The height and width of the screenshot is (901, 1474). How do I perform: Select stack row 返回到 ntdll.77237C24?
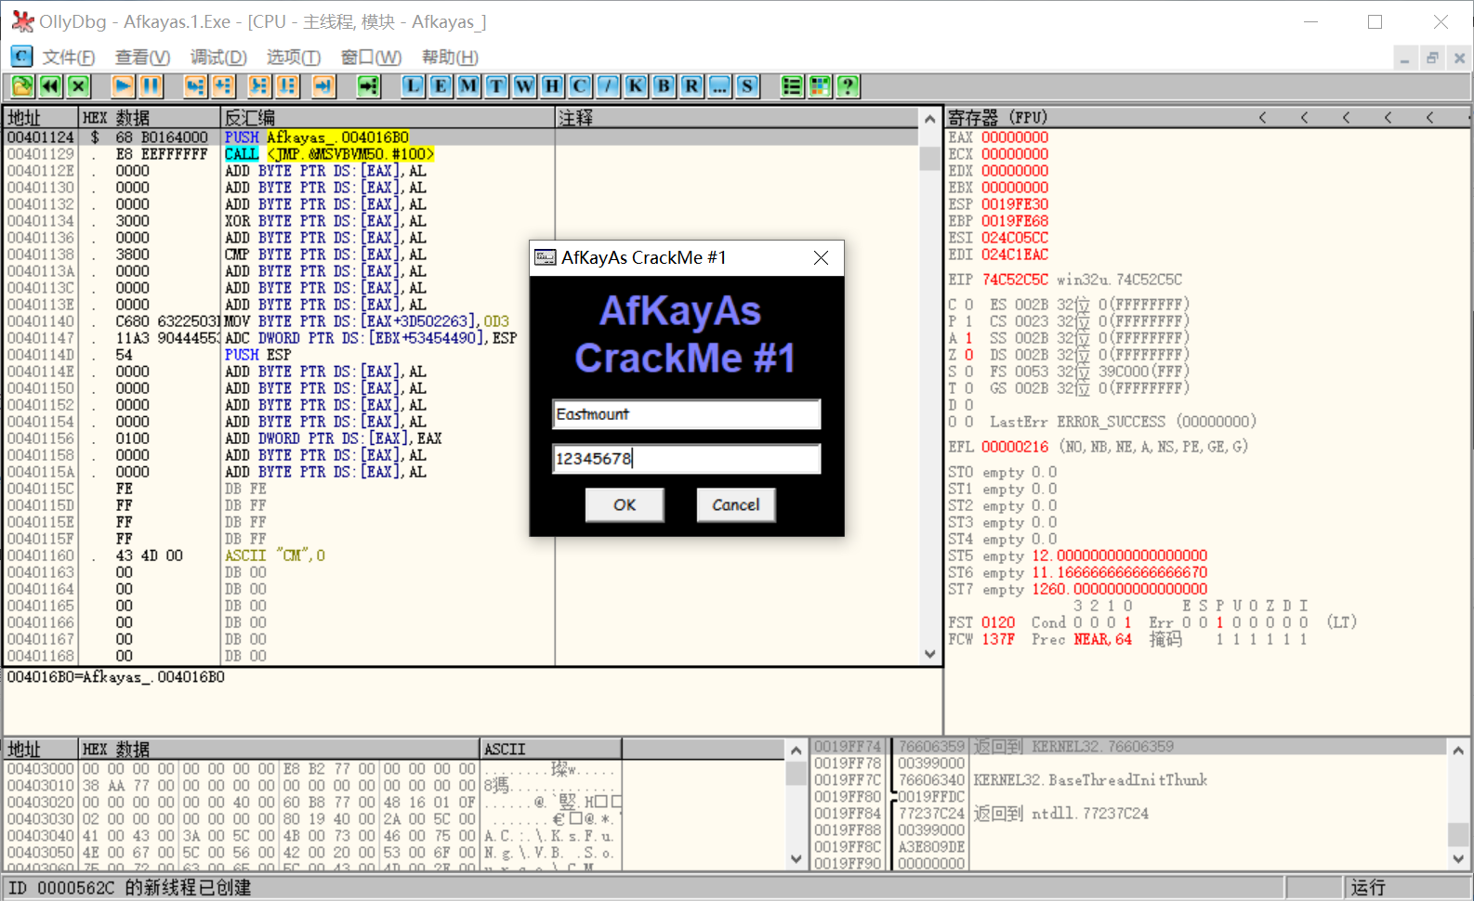1129,814
